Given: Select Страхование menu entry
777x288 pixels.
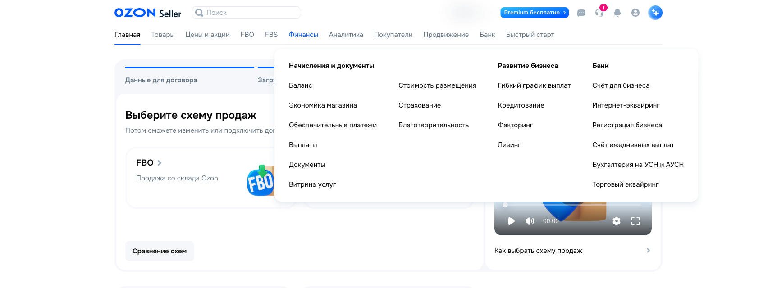Looking at the screenshot, I should tap(420, 105).
